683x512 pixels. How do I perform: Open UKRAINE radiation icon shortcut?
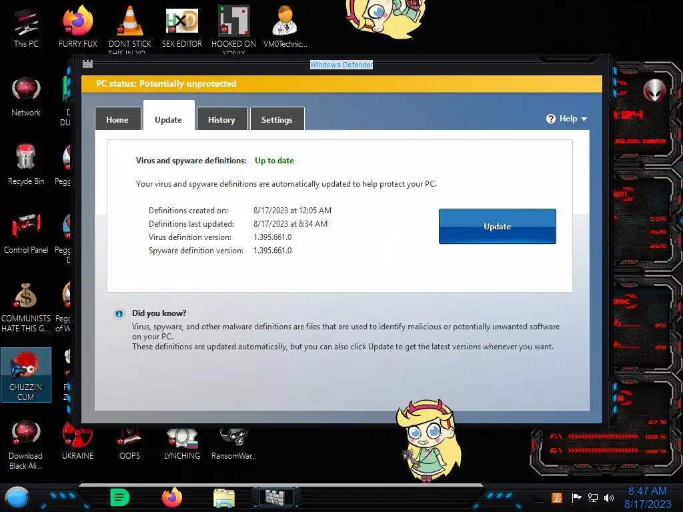(77, 440)
